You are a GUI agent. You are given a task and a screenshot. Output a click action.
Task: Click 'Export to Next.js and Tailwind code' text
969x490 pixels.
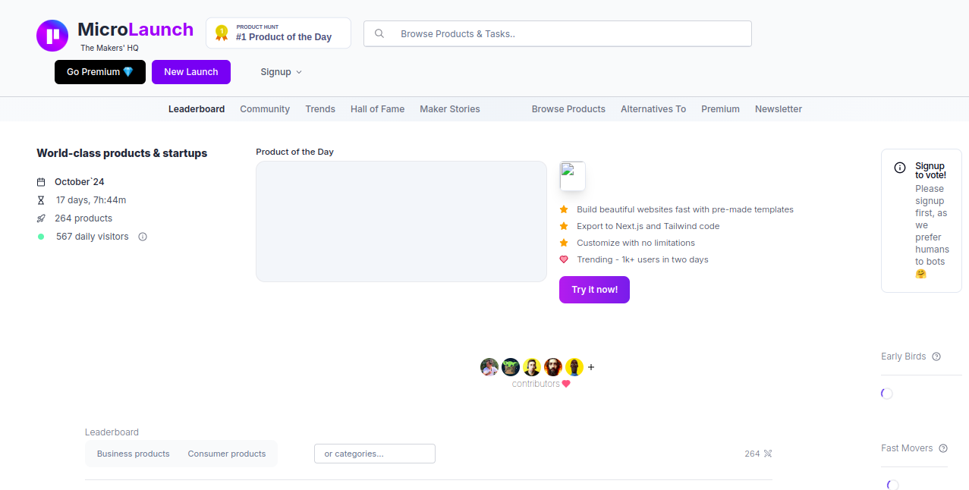pos(648,226)
